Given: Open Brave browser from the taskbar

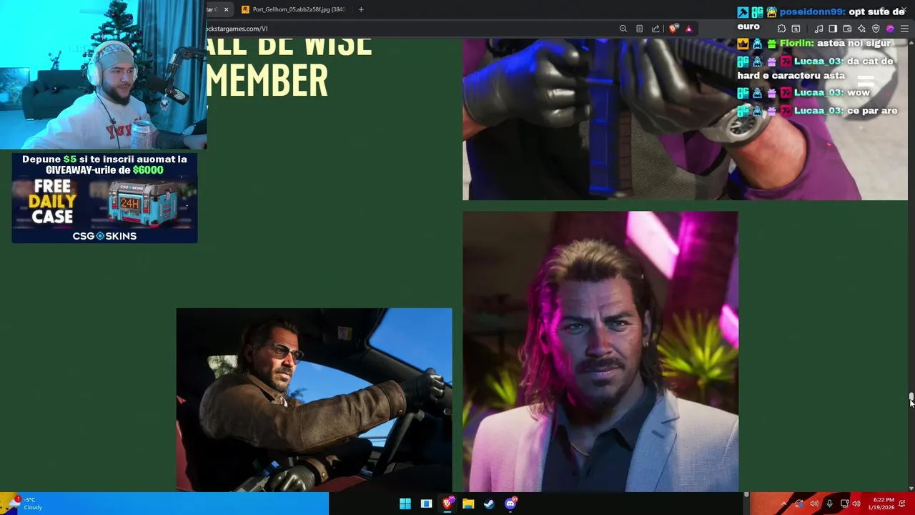Looking at the screenshot, I should pos(447,504).
